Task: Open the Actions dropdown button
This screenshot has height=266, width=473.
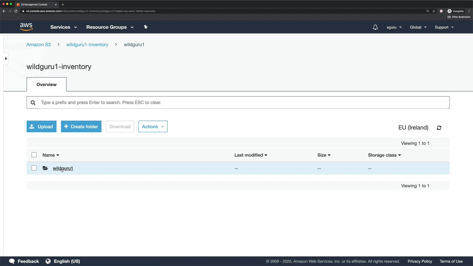Action: pos(153,127)
